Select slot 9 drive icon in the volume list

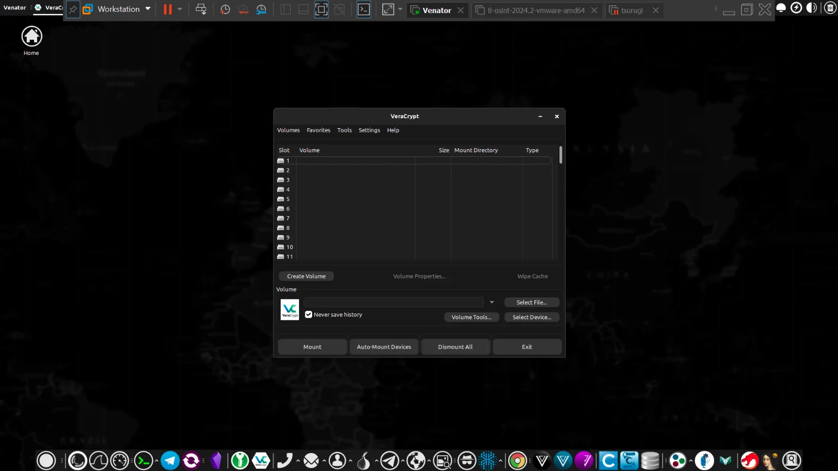click(281, 237)
